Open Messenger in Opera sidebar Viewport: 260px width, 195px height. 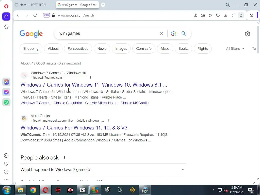6,92
